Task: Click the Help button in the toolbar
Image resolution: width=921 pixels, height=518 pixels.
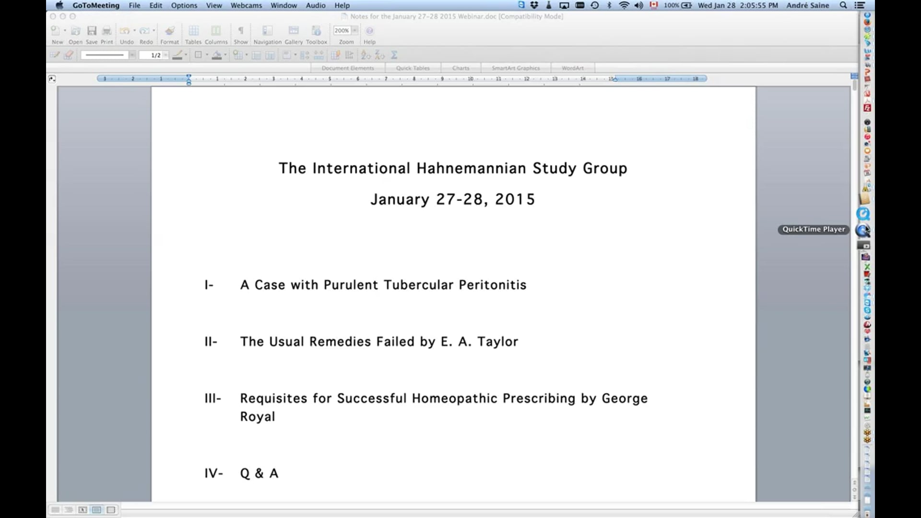Action: click(369, 30)
